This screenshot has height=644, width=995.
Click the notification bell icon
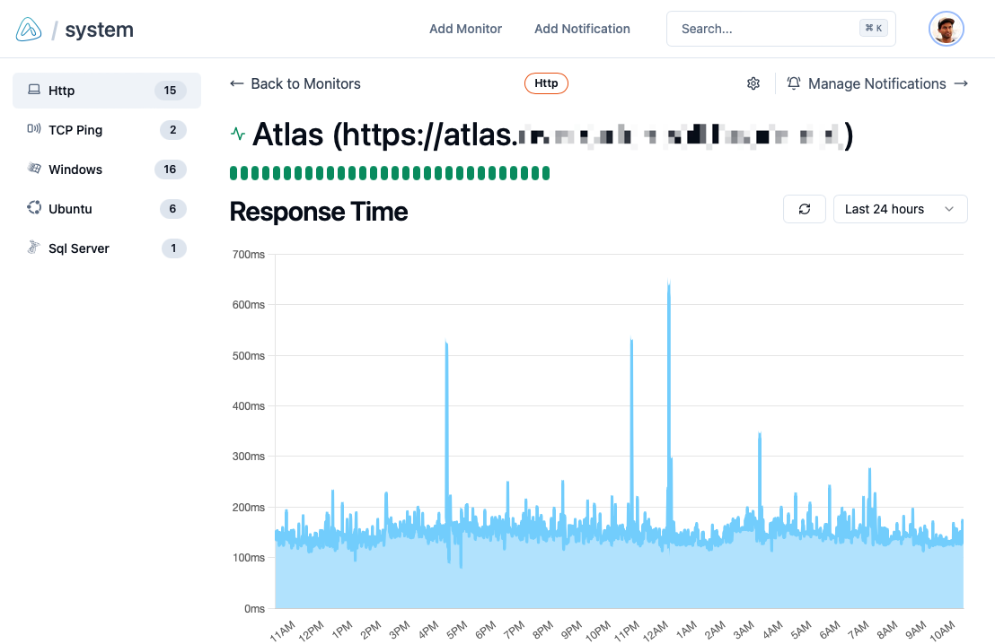pyautogui.click(x=794, y=83)
